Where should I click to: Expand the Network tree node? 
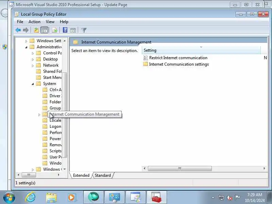[x=33, y=66]
